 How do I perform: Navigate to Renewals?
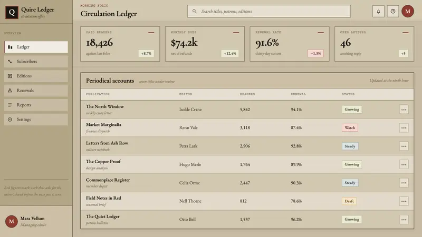36,91
